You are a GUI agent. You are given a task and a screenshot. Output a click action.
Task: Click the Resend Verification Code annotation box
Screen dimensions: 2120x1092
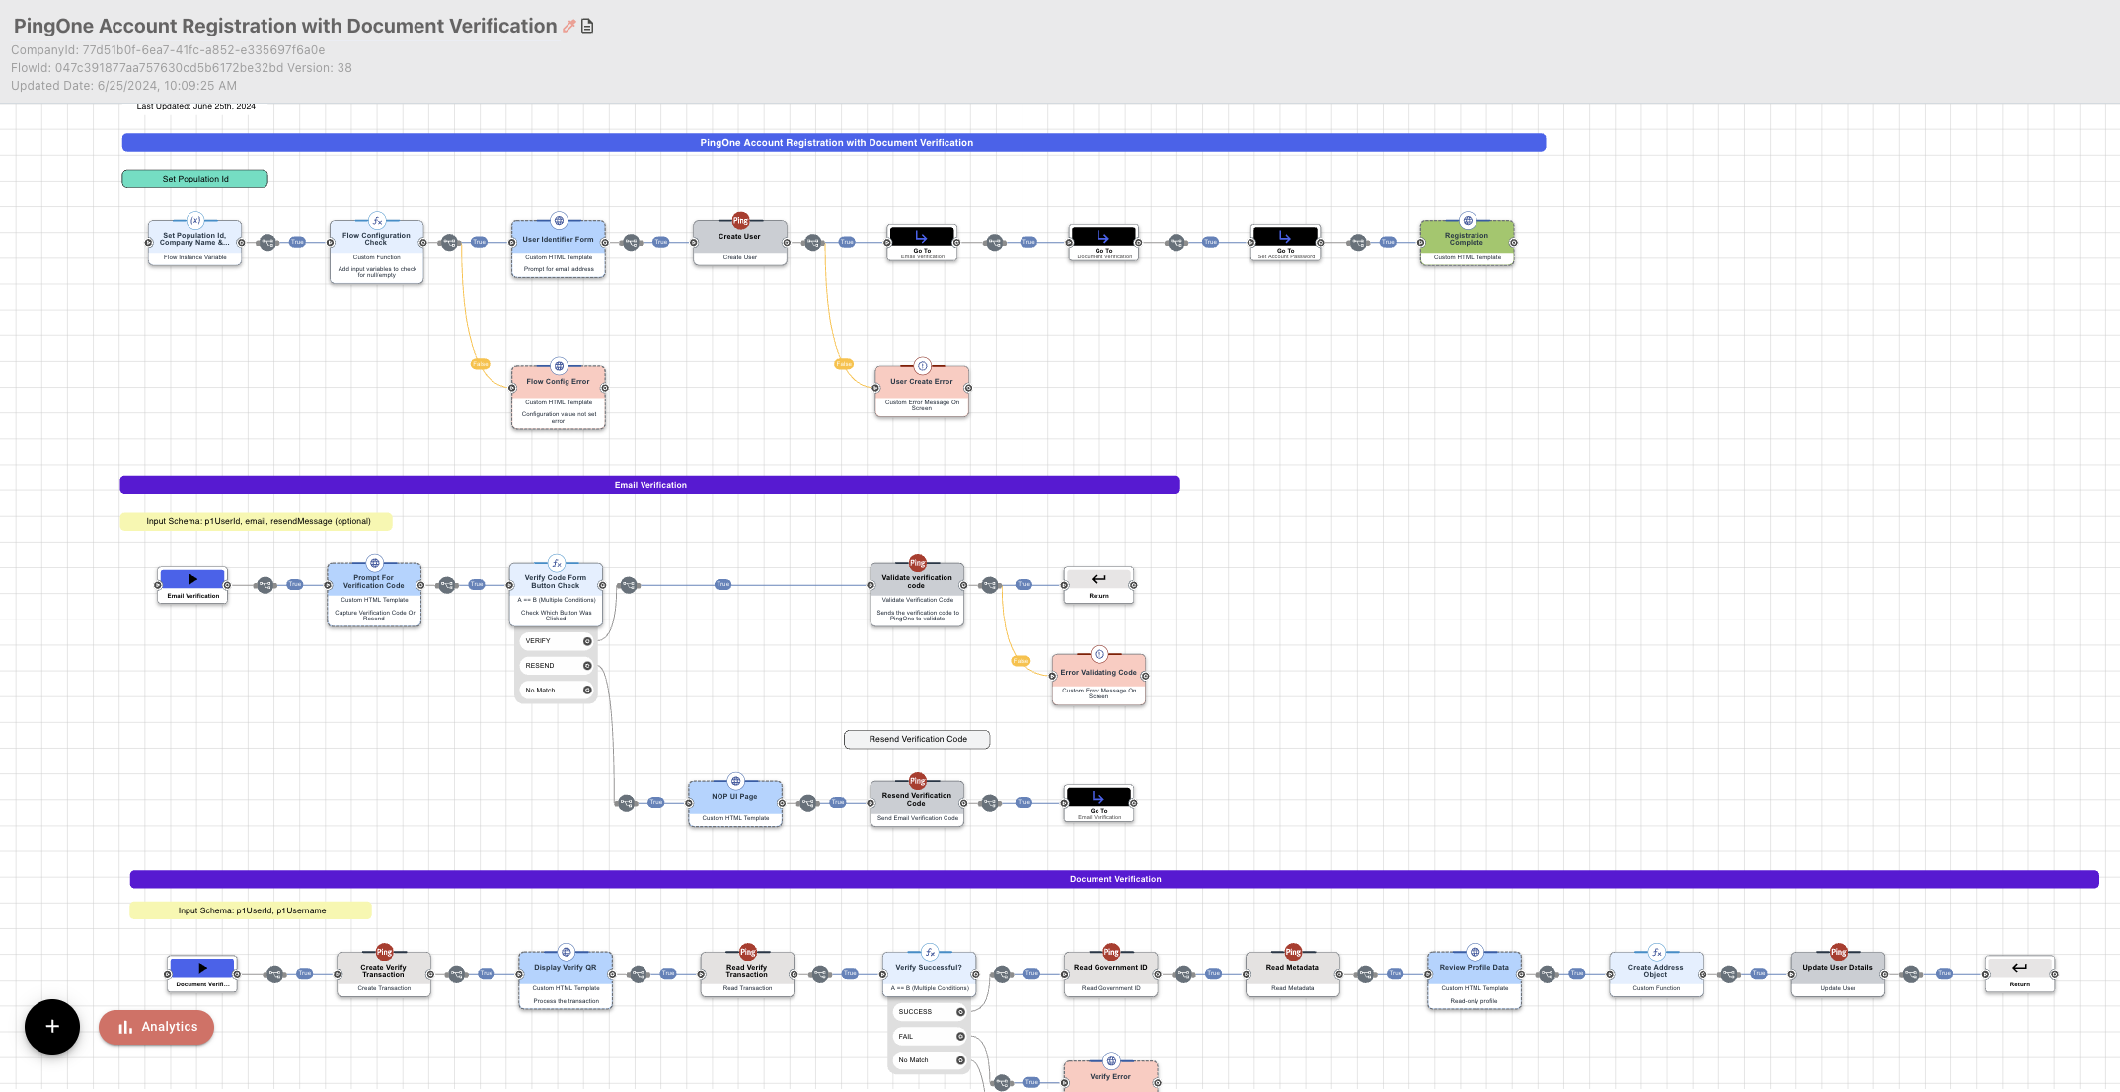coord(917,739)
